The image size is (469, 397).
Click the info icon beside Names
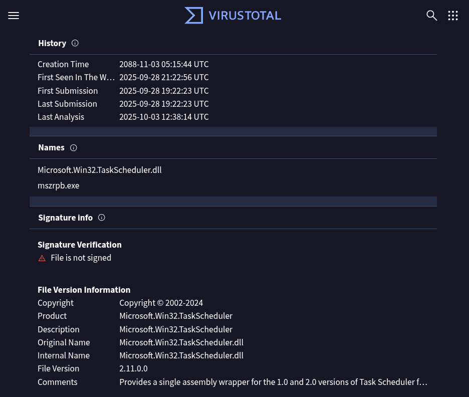(x=74, y=148)
